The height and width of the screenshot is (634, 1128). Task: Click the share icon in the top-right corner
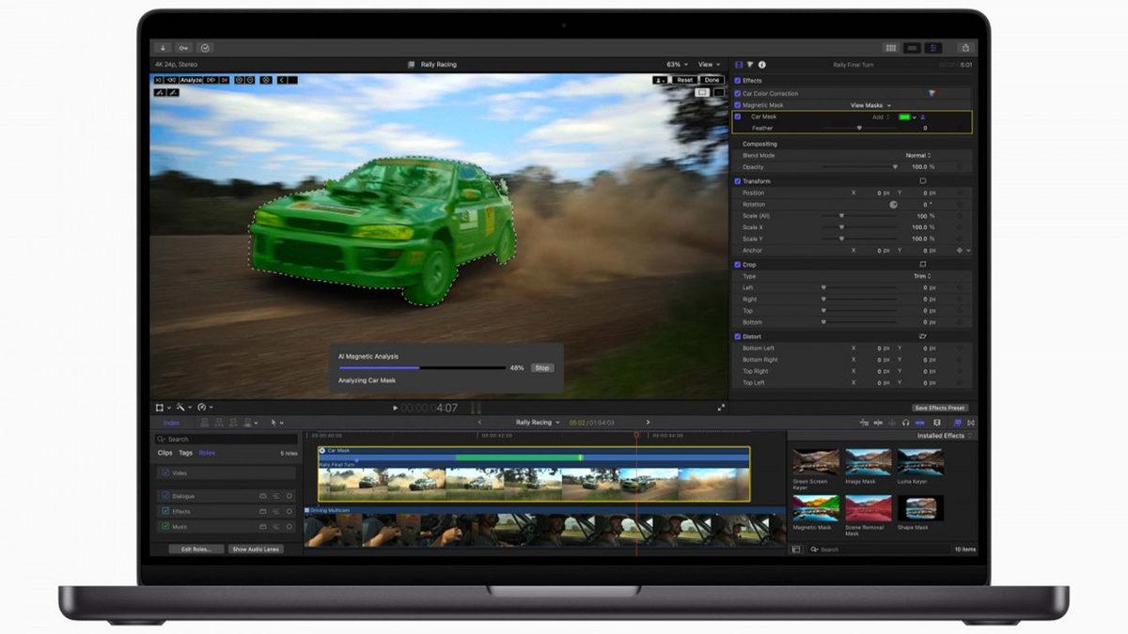(966, 48)
